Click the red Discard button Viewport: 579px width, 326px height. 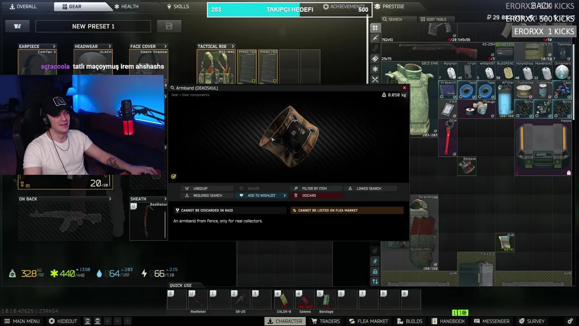tap(317, 196)
